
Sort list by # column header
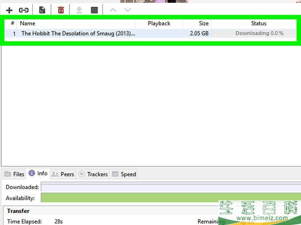point(12,23)
